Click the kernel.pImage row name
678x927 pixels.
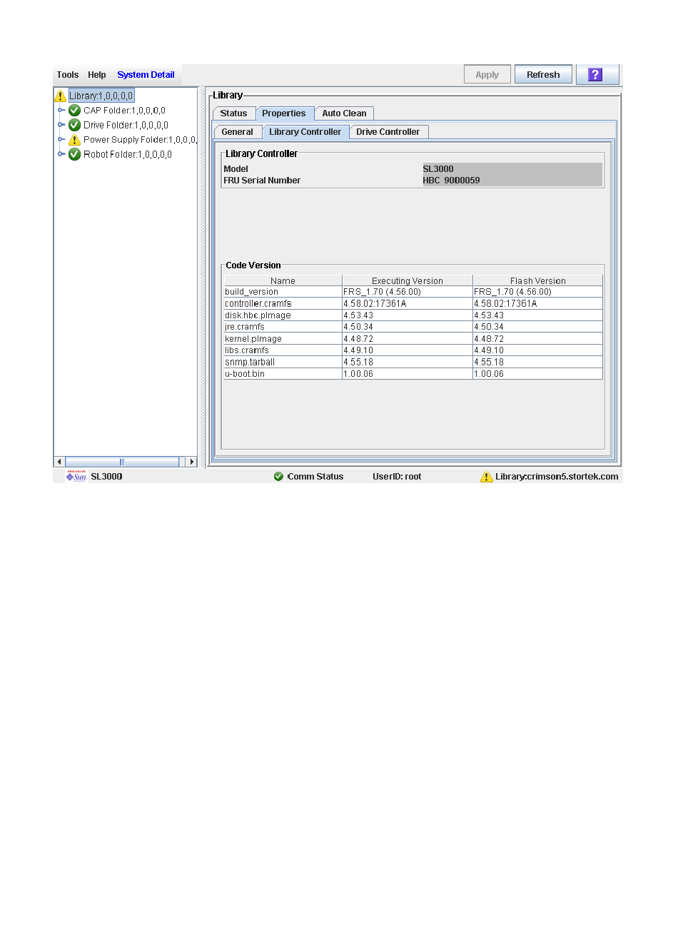pos(253,339)
